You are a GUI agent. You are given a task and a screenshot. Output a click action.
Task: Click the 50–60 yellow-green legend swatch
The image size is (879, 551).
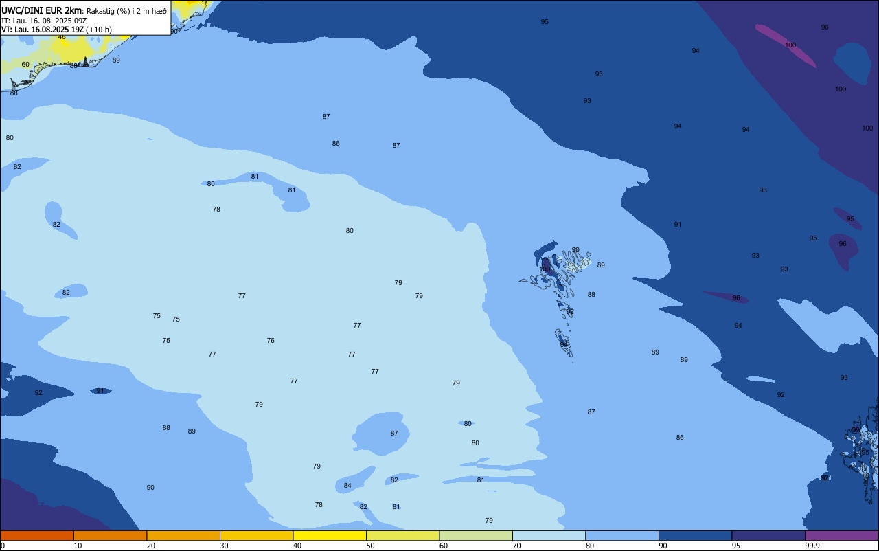click(402, 535)
